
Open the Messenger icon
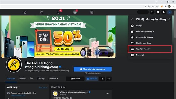pos(158,12)
